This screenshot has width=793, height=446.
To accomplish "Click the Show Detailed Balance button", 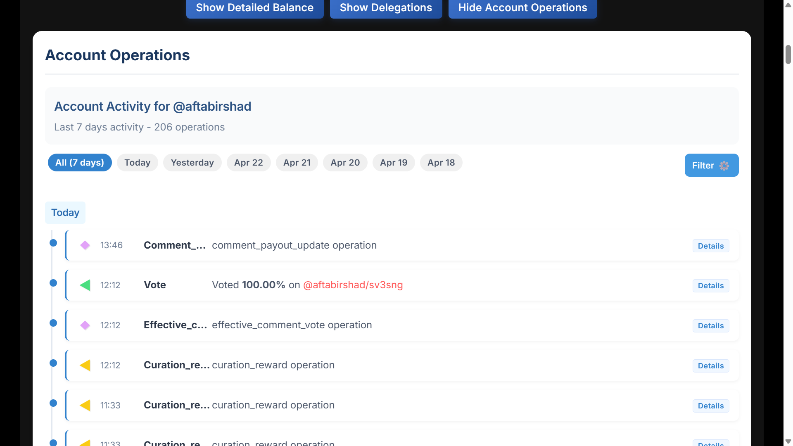I will [255, 8].
